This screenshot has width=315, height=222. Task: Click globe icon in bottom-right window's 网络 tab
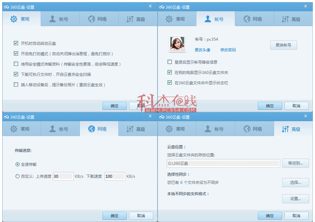coord(247,129)
